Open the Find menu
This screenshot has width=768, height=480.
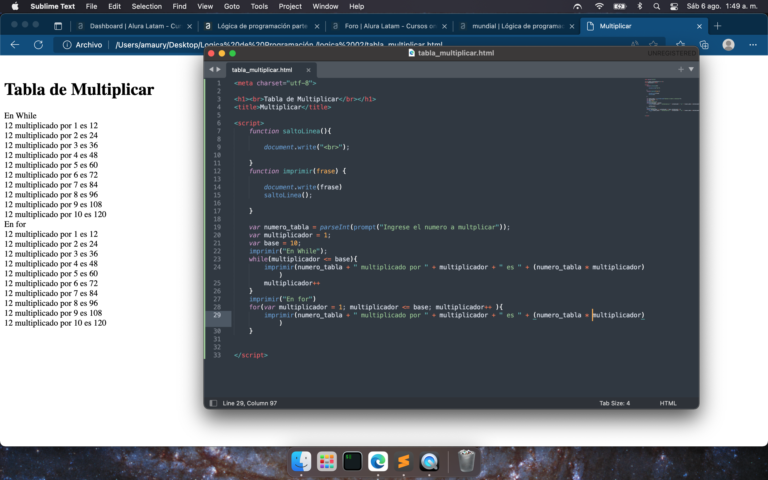[179, 6]
